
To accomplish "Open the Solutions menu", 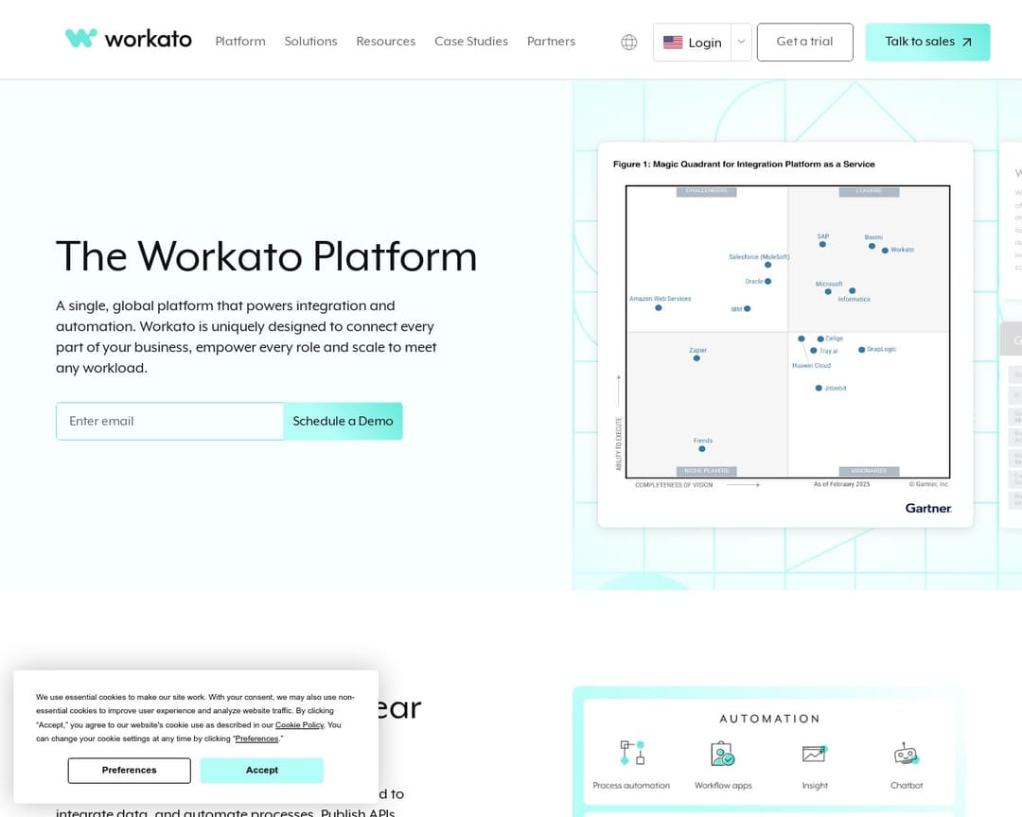I will [310, 42].
